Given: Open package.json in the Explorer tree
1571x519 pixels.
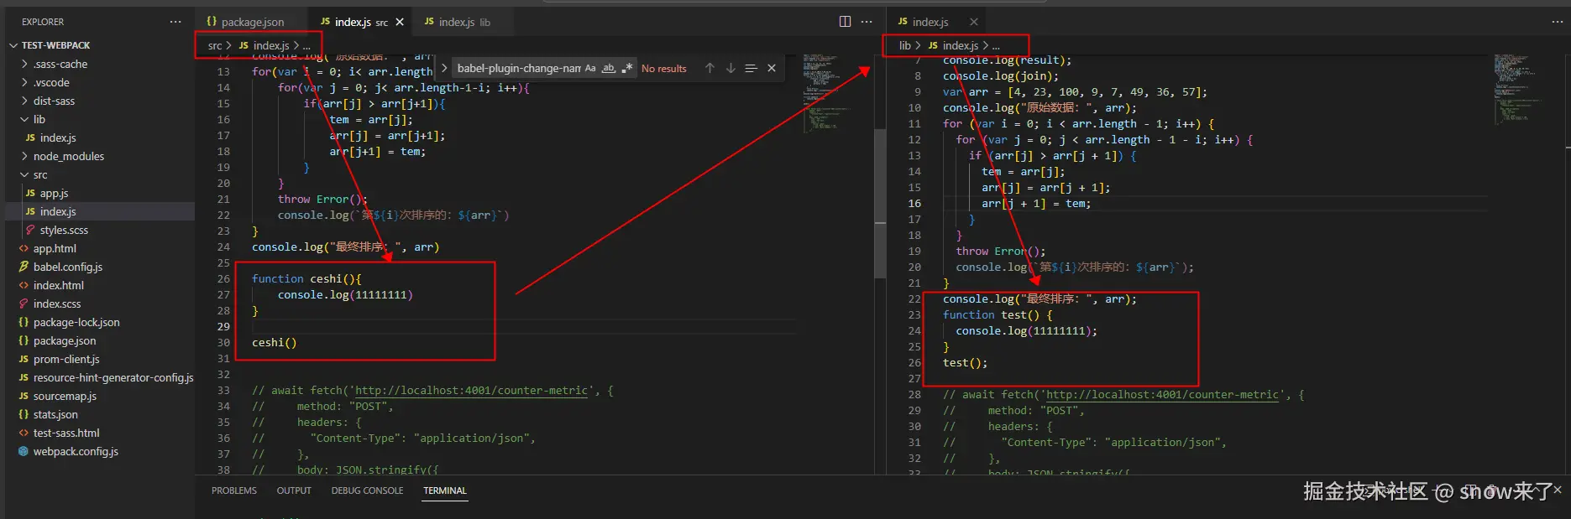Looking at the screenshot, I should (65, 340).
